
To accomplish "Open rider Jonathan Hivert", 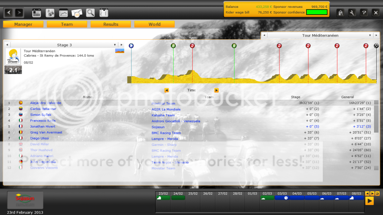I will (x=43, y=126).
